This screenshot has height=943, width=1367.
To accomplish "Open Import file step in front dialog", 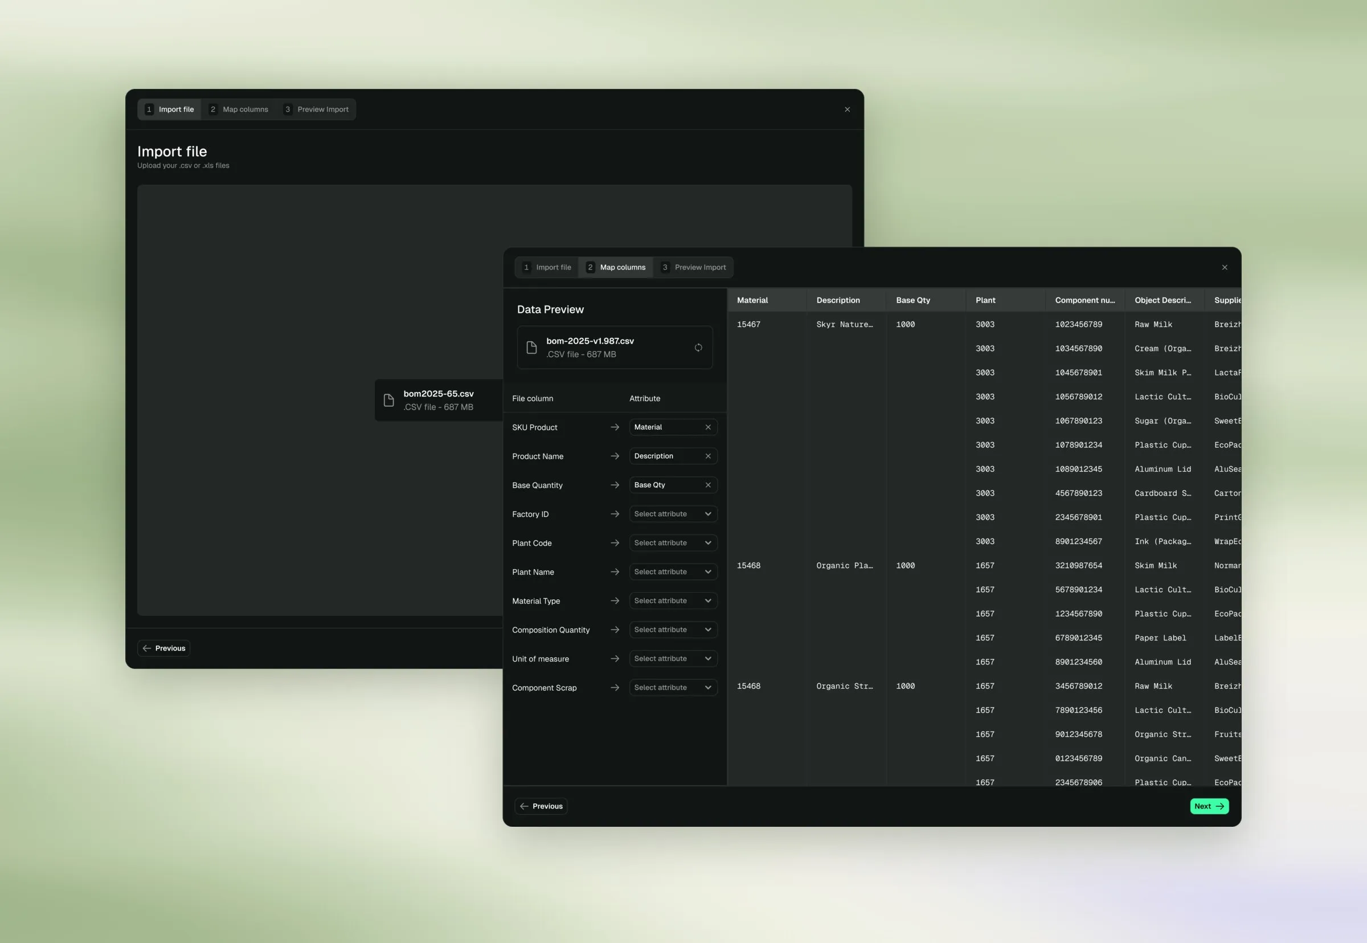I will [547, 267].
